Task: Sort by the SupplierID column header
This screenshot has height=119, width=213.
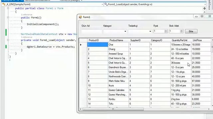Action: click(139, 40)
